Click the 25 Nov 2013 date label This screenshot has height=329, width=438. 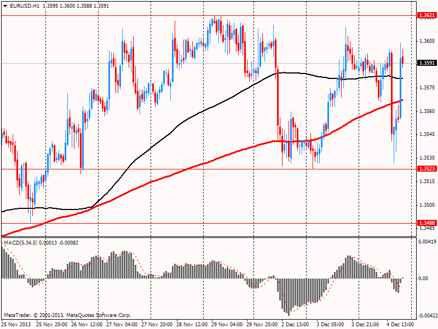tap(16, 325)
